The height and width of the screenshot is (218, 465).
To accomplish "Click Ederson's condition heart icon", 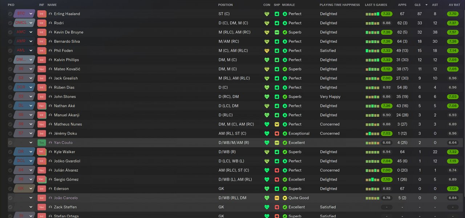I will click(x=267, y=189).
